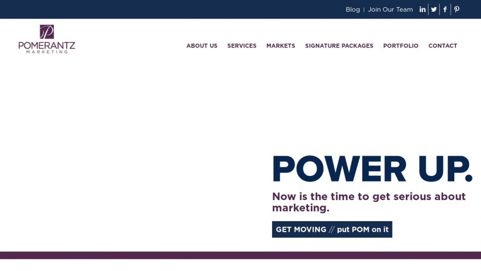Select the purple P logo emblem
Screen dimensions: 481x271
coord(46,31)
